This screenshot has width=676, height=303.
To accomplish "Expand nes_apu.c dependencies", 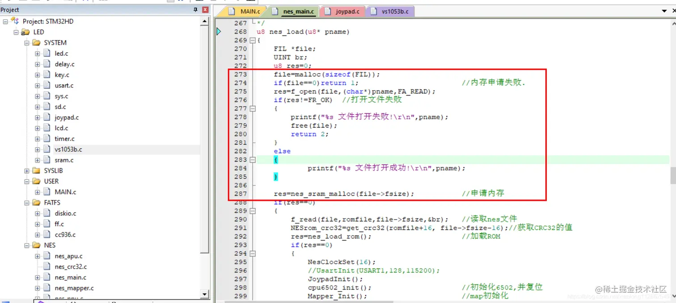I will (38, 256).
